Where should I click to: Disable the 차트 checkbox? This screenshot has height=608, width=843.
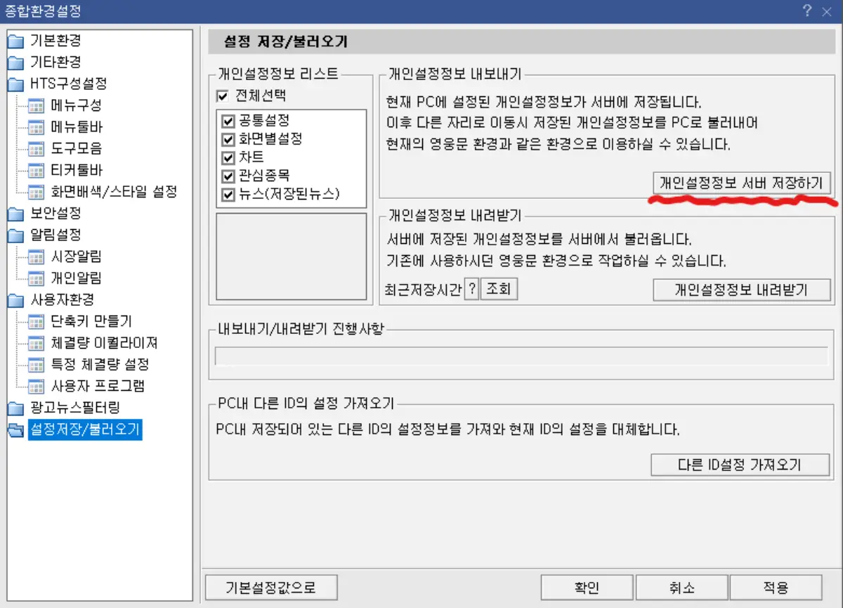pyautogui.click(x=228, y=157)
